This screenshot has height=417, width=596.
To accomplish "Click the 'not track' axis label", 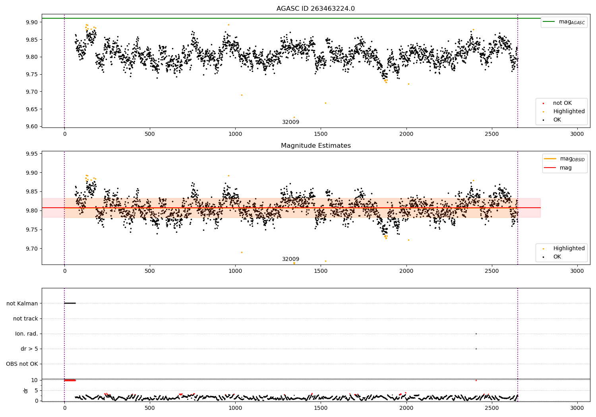I will [x=25, y=319].
